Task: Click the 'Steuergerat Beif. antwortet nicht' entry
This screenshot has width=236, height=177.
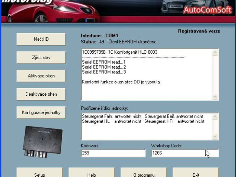Action: click(x=174, y=116)
